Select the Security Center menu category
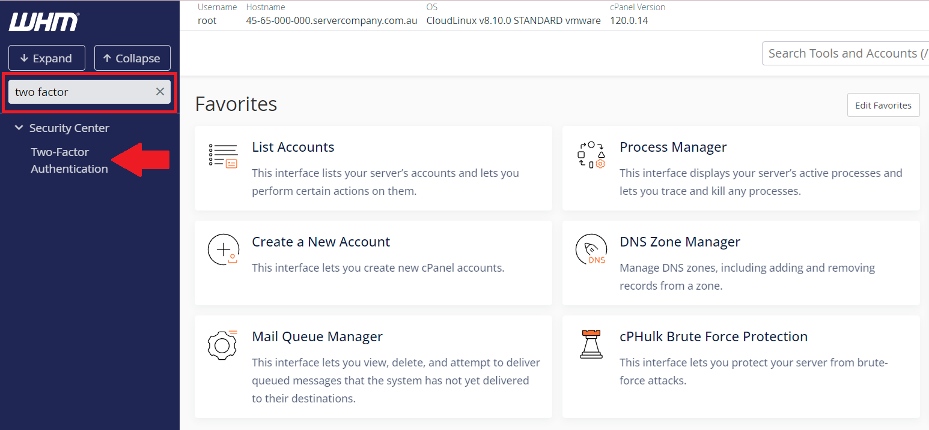 click(69, 128)
